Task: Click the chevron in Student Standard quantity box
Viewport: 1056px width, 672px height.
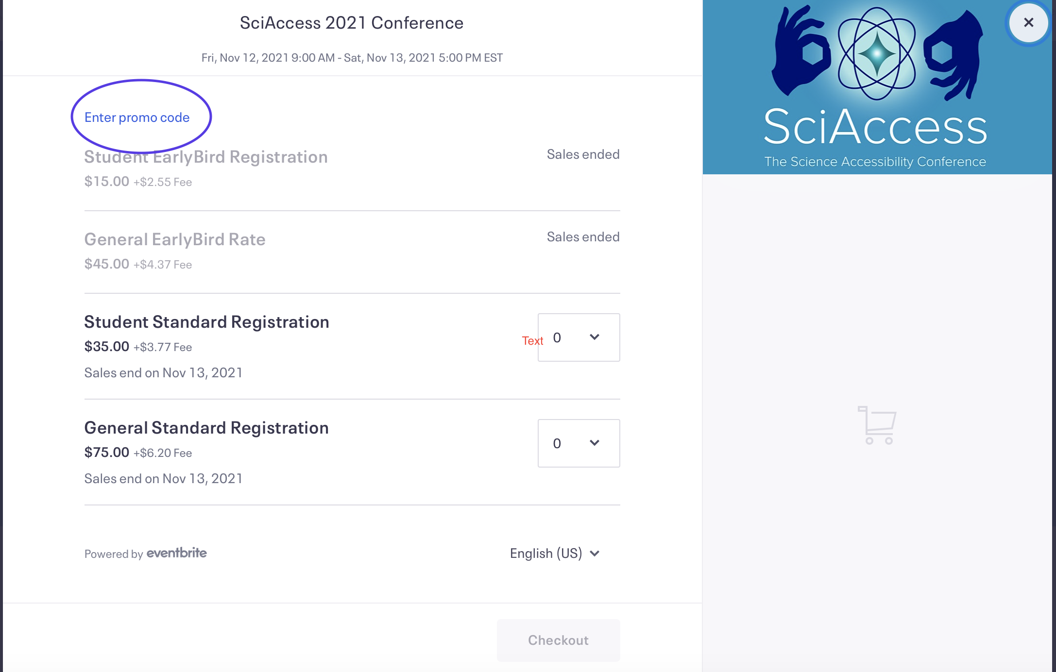Action: click(595, 337)
